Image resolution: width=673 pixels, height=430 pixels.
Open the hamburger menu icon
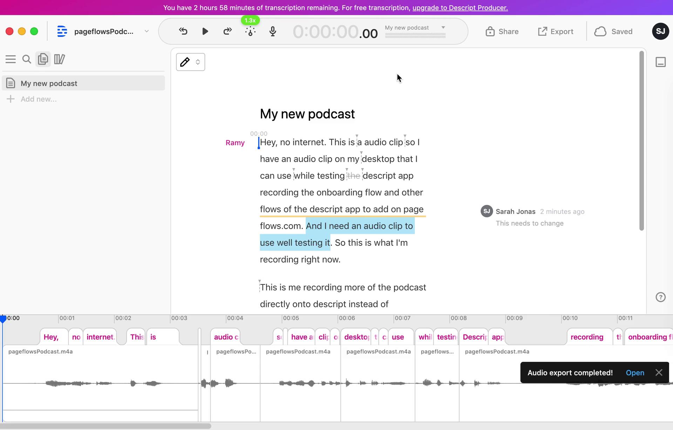coord(10,59)
